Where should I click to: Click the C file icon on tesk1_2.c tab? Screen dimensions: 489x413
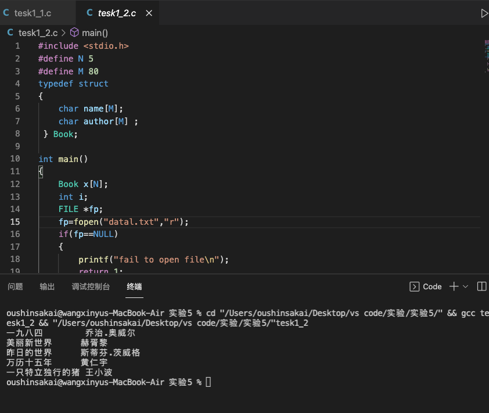coord(89,13)
